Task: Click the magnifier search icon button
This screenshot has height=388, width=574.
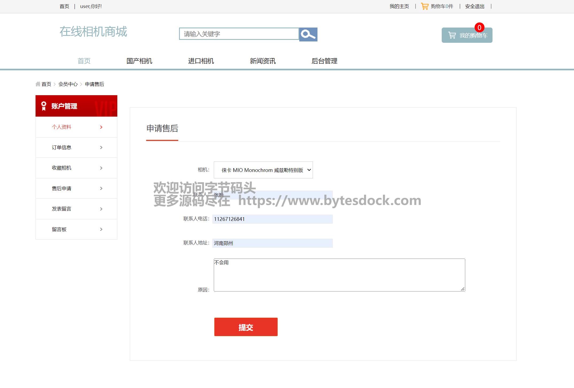Action: (308, 34)
